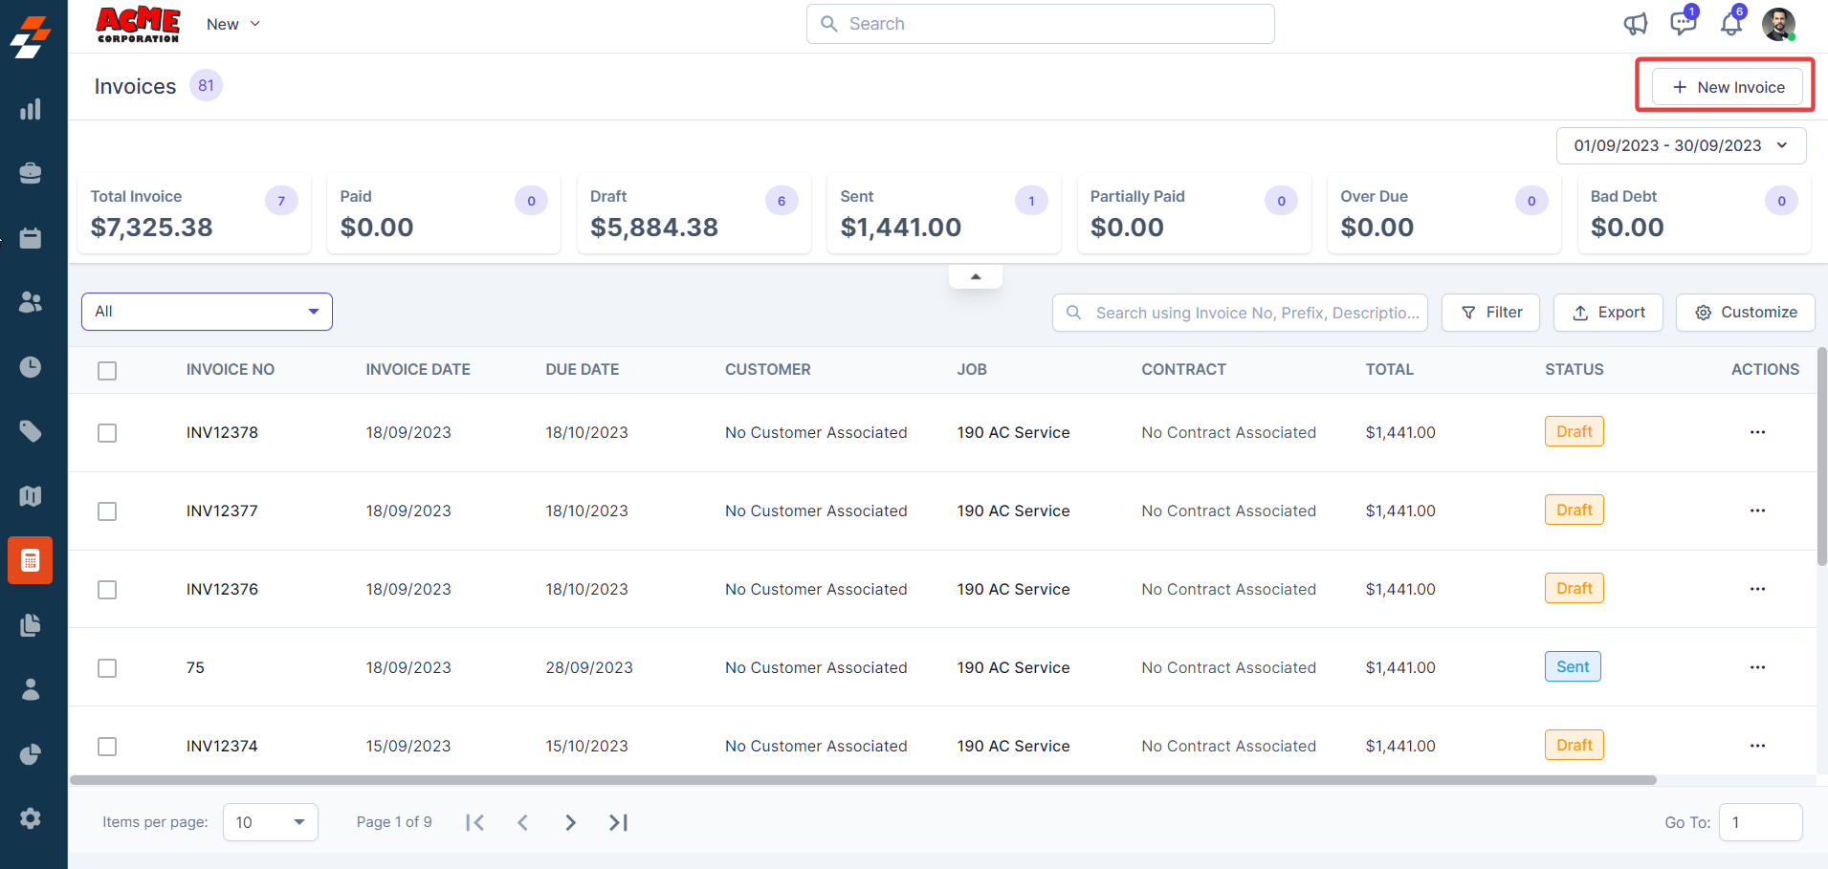The width and height of the screenshot is (1828, 869).
Task: Open the bar chart dashboard sidebar icon
Action: 31,109
